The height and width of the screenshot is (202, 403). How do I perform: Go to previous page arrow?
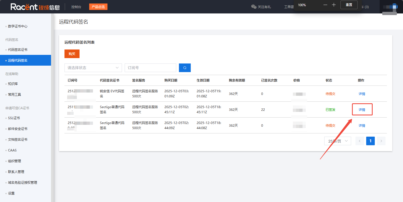(x=360, y=141)
